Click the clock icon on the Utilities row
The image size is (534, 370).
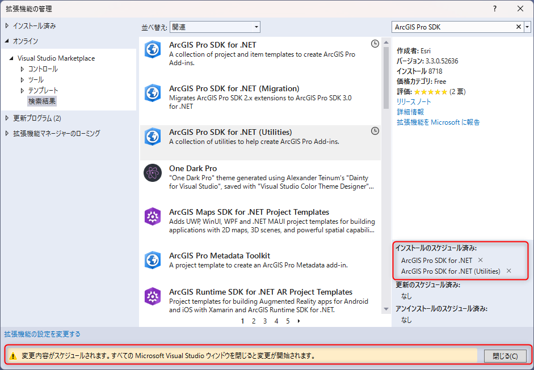point(375,131)
